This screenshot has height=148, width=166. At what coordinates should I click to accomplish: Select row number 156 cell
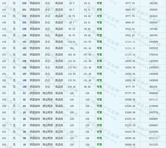4,87
